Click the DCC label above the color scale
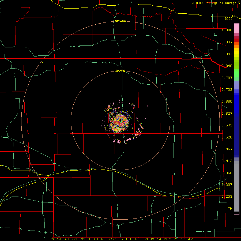This screenshot has width=241, height=241. [235, 16]
